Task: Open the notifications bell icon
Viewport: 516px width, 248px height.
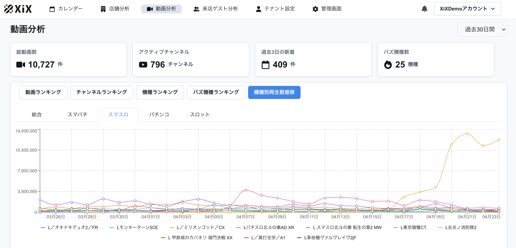Action: point(424,9)
